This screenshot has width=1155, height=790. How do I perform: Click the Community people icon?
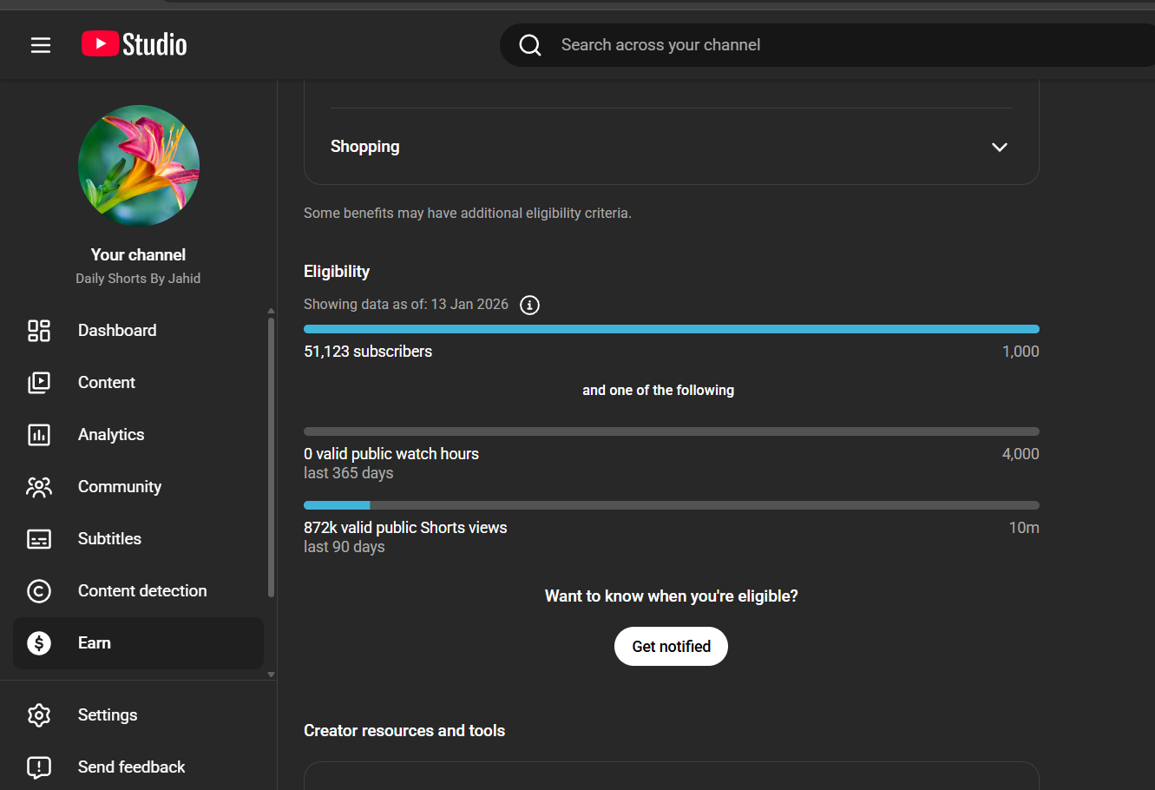[39, 487]
